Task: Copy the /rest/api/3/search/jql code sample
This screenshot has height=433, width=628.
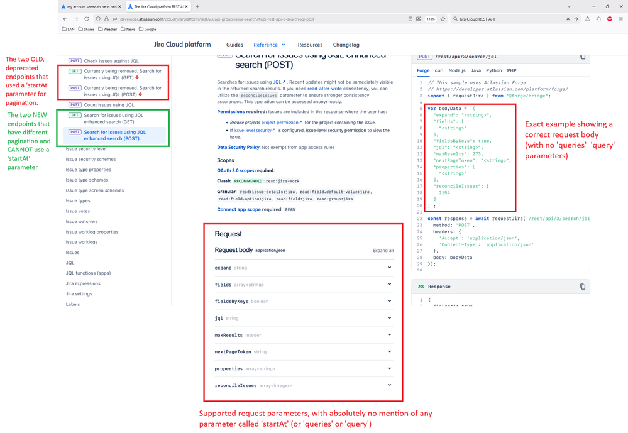Action: (x=583, y=57)
